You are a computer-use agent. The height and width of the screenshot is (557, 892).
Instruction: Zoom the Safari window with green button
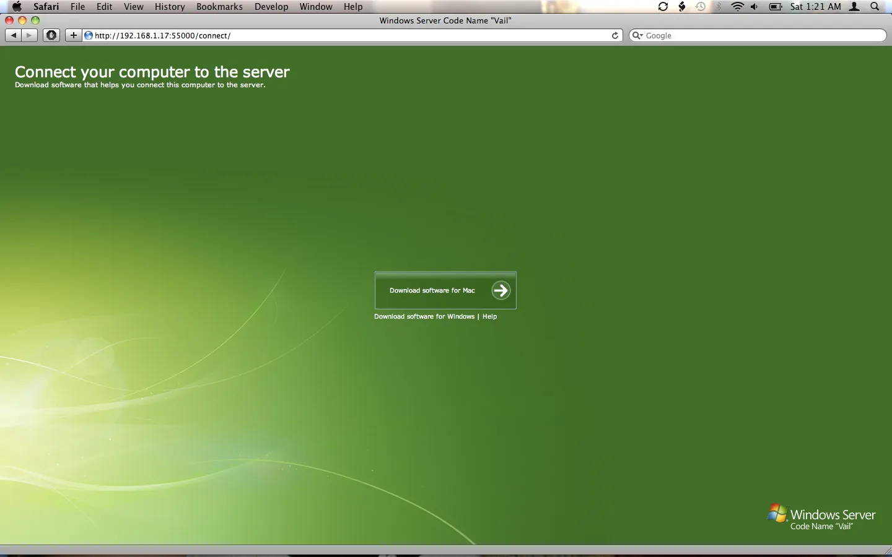[x=35, y=20]
